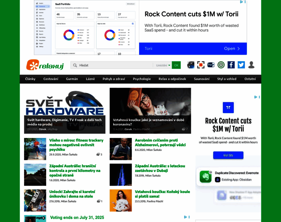Viewport: 281px width, 222px height.
Task: Click the Evernote duplicate card in sidebar ad
Action: point(228,176)
